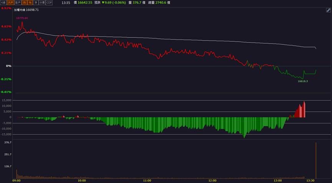
Task: Click the 總量 2740.6 億 total volume readout
Action: 159,3
